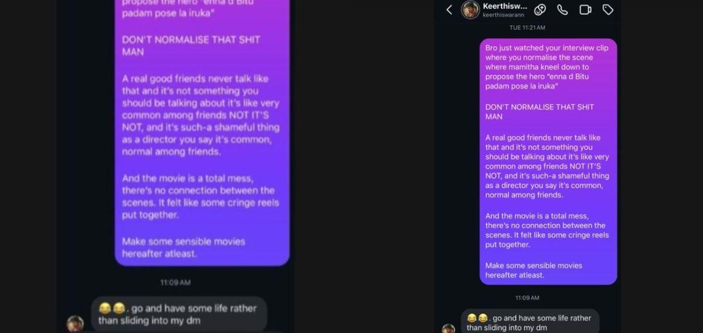Start a video call with camera icon
The width and height of the screenshot is (703, 333).
pyautogui.click(x=585, y=9)
